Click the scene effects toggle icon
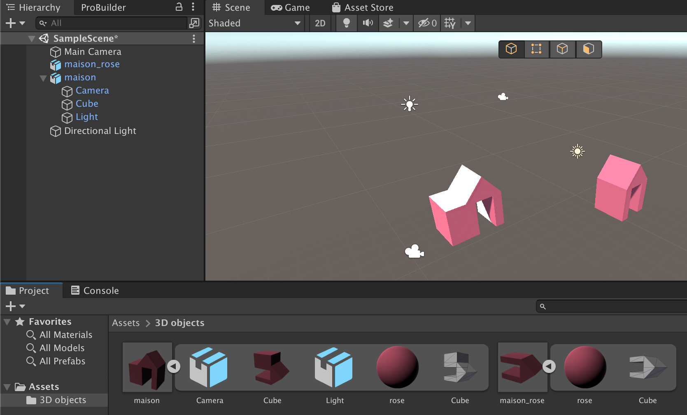687x415 pixels. pos(388,23)
